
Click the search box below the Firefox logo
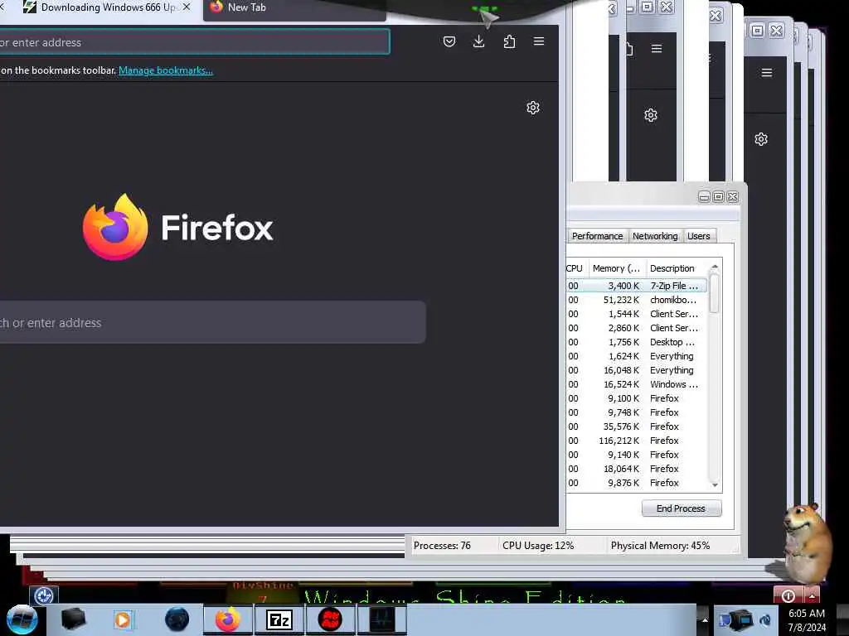[x=211, y=322]
